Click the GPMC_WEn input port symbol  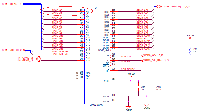point(142,55)
